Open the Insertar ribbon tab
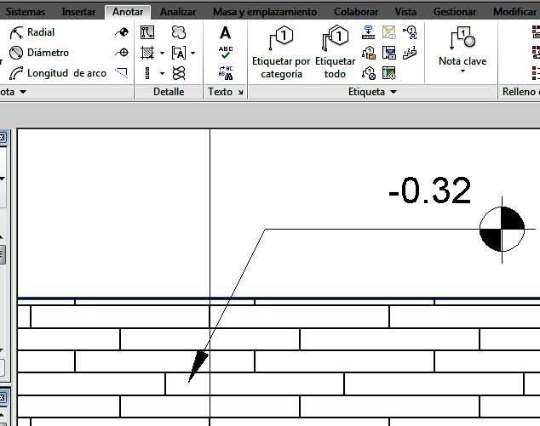This screenshot has height=426, width=540. coord(78,12)
